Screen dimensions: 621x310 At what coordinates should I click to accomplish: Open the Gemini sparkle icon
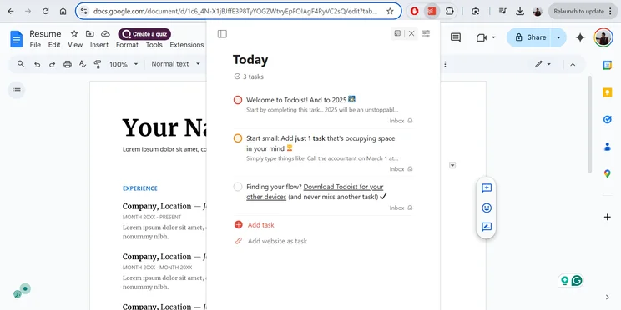click(580, 37)
